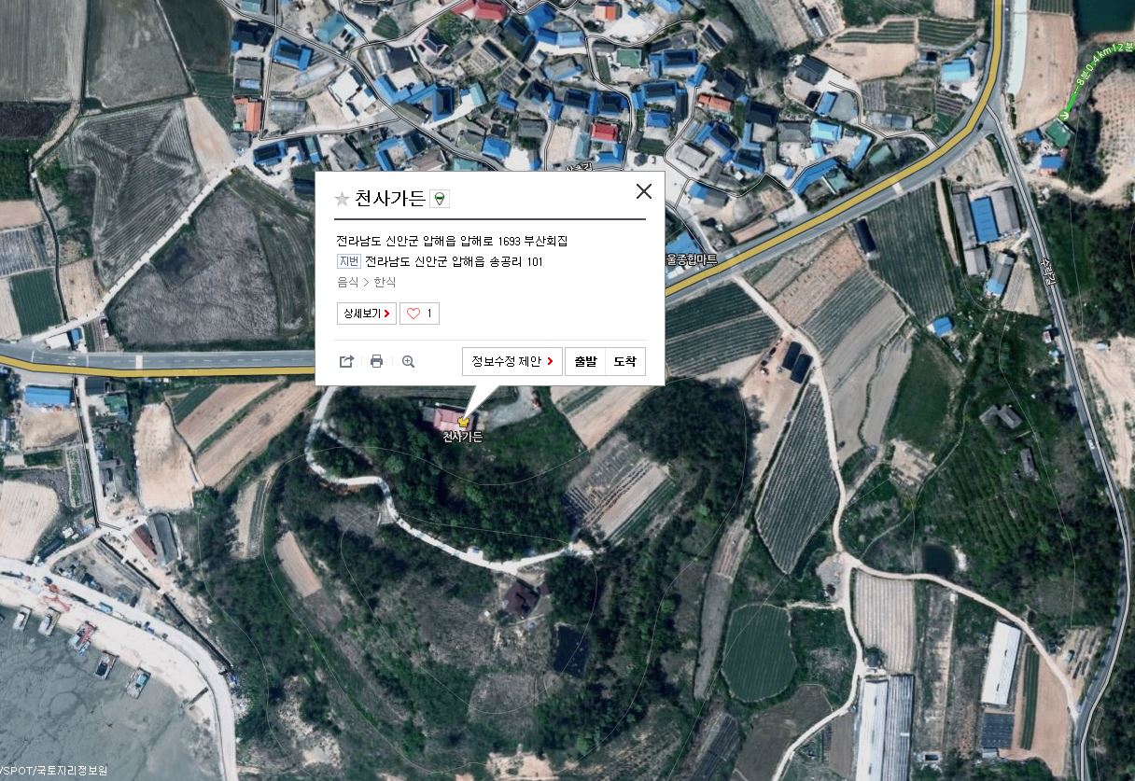This screenshot has height=781, width=1135.
Task: Click the share icon in the popup
Action: click(346, 361)
